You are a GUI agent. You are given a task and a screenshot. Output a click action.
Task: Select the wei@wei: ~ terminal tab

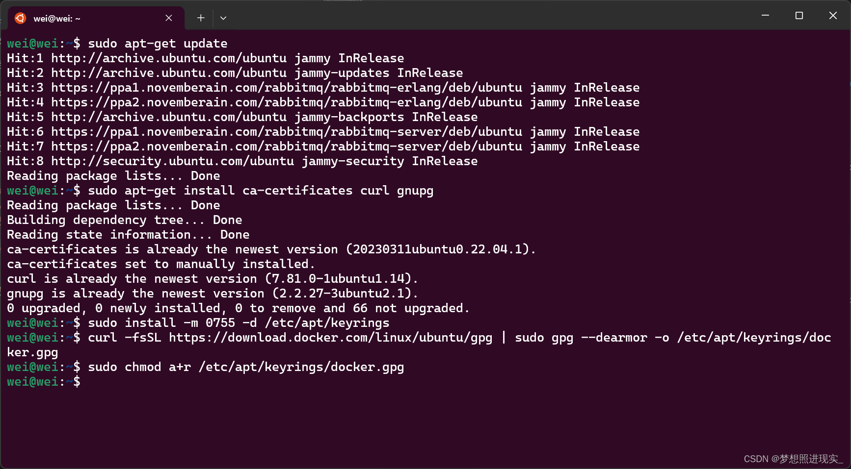coord(96,18)
